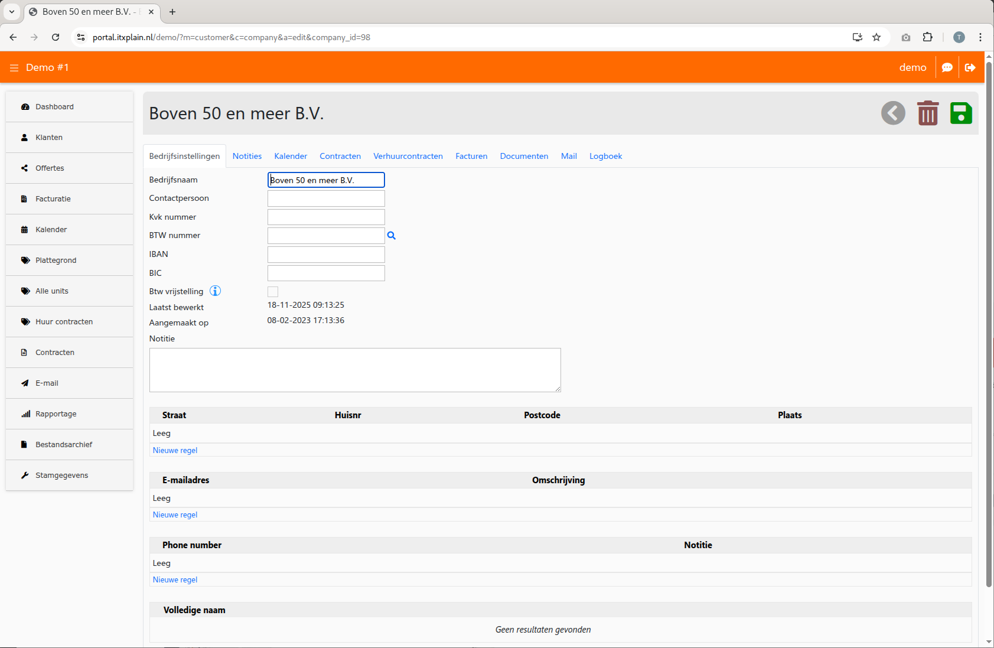Show Btw vrijstelling info icon

coord(216,291)
